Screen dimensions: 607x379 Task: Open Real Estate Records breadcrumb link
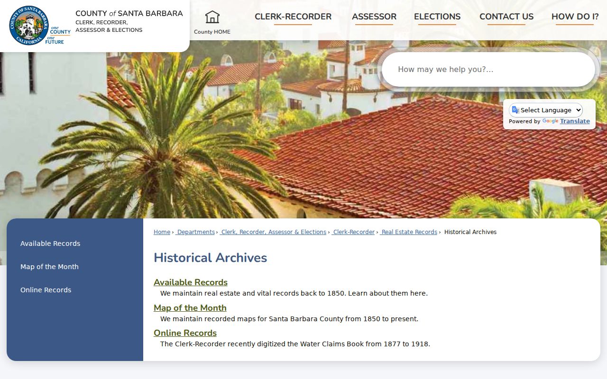coord(409,232)
